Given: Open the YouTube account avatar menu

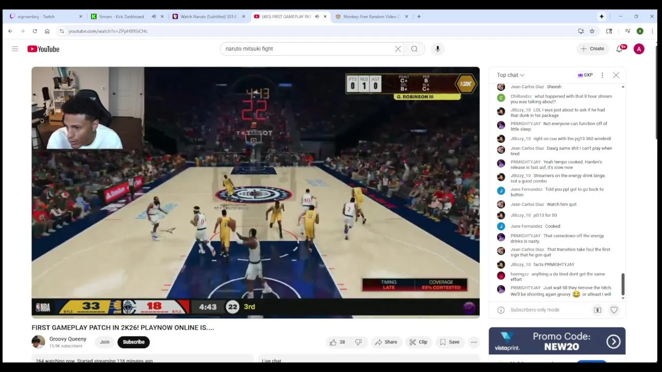Looking at the screenshot, I should tap(639, 49).
